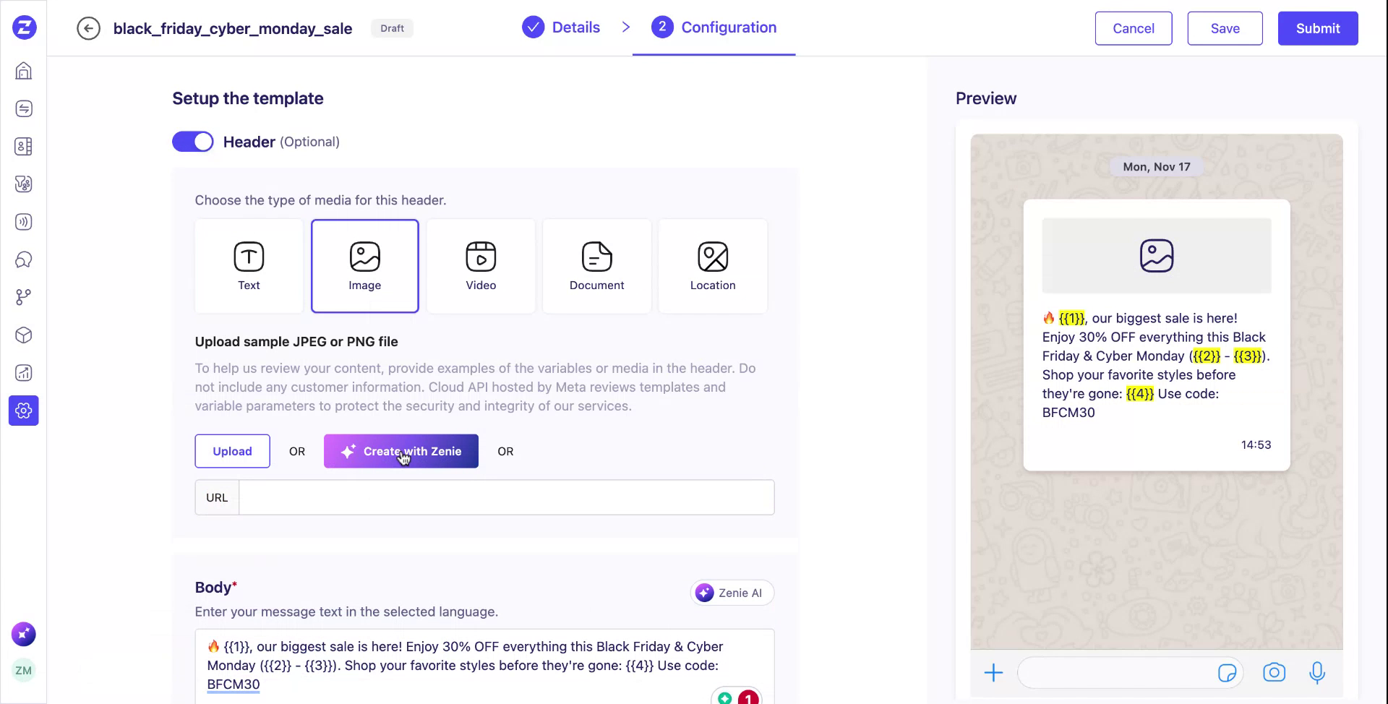Select the Location header media type

[713, 266]
